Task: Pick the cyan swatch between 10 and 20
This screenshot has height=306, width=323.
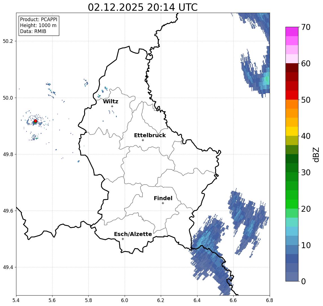Action: point(292,231)
